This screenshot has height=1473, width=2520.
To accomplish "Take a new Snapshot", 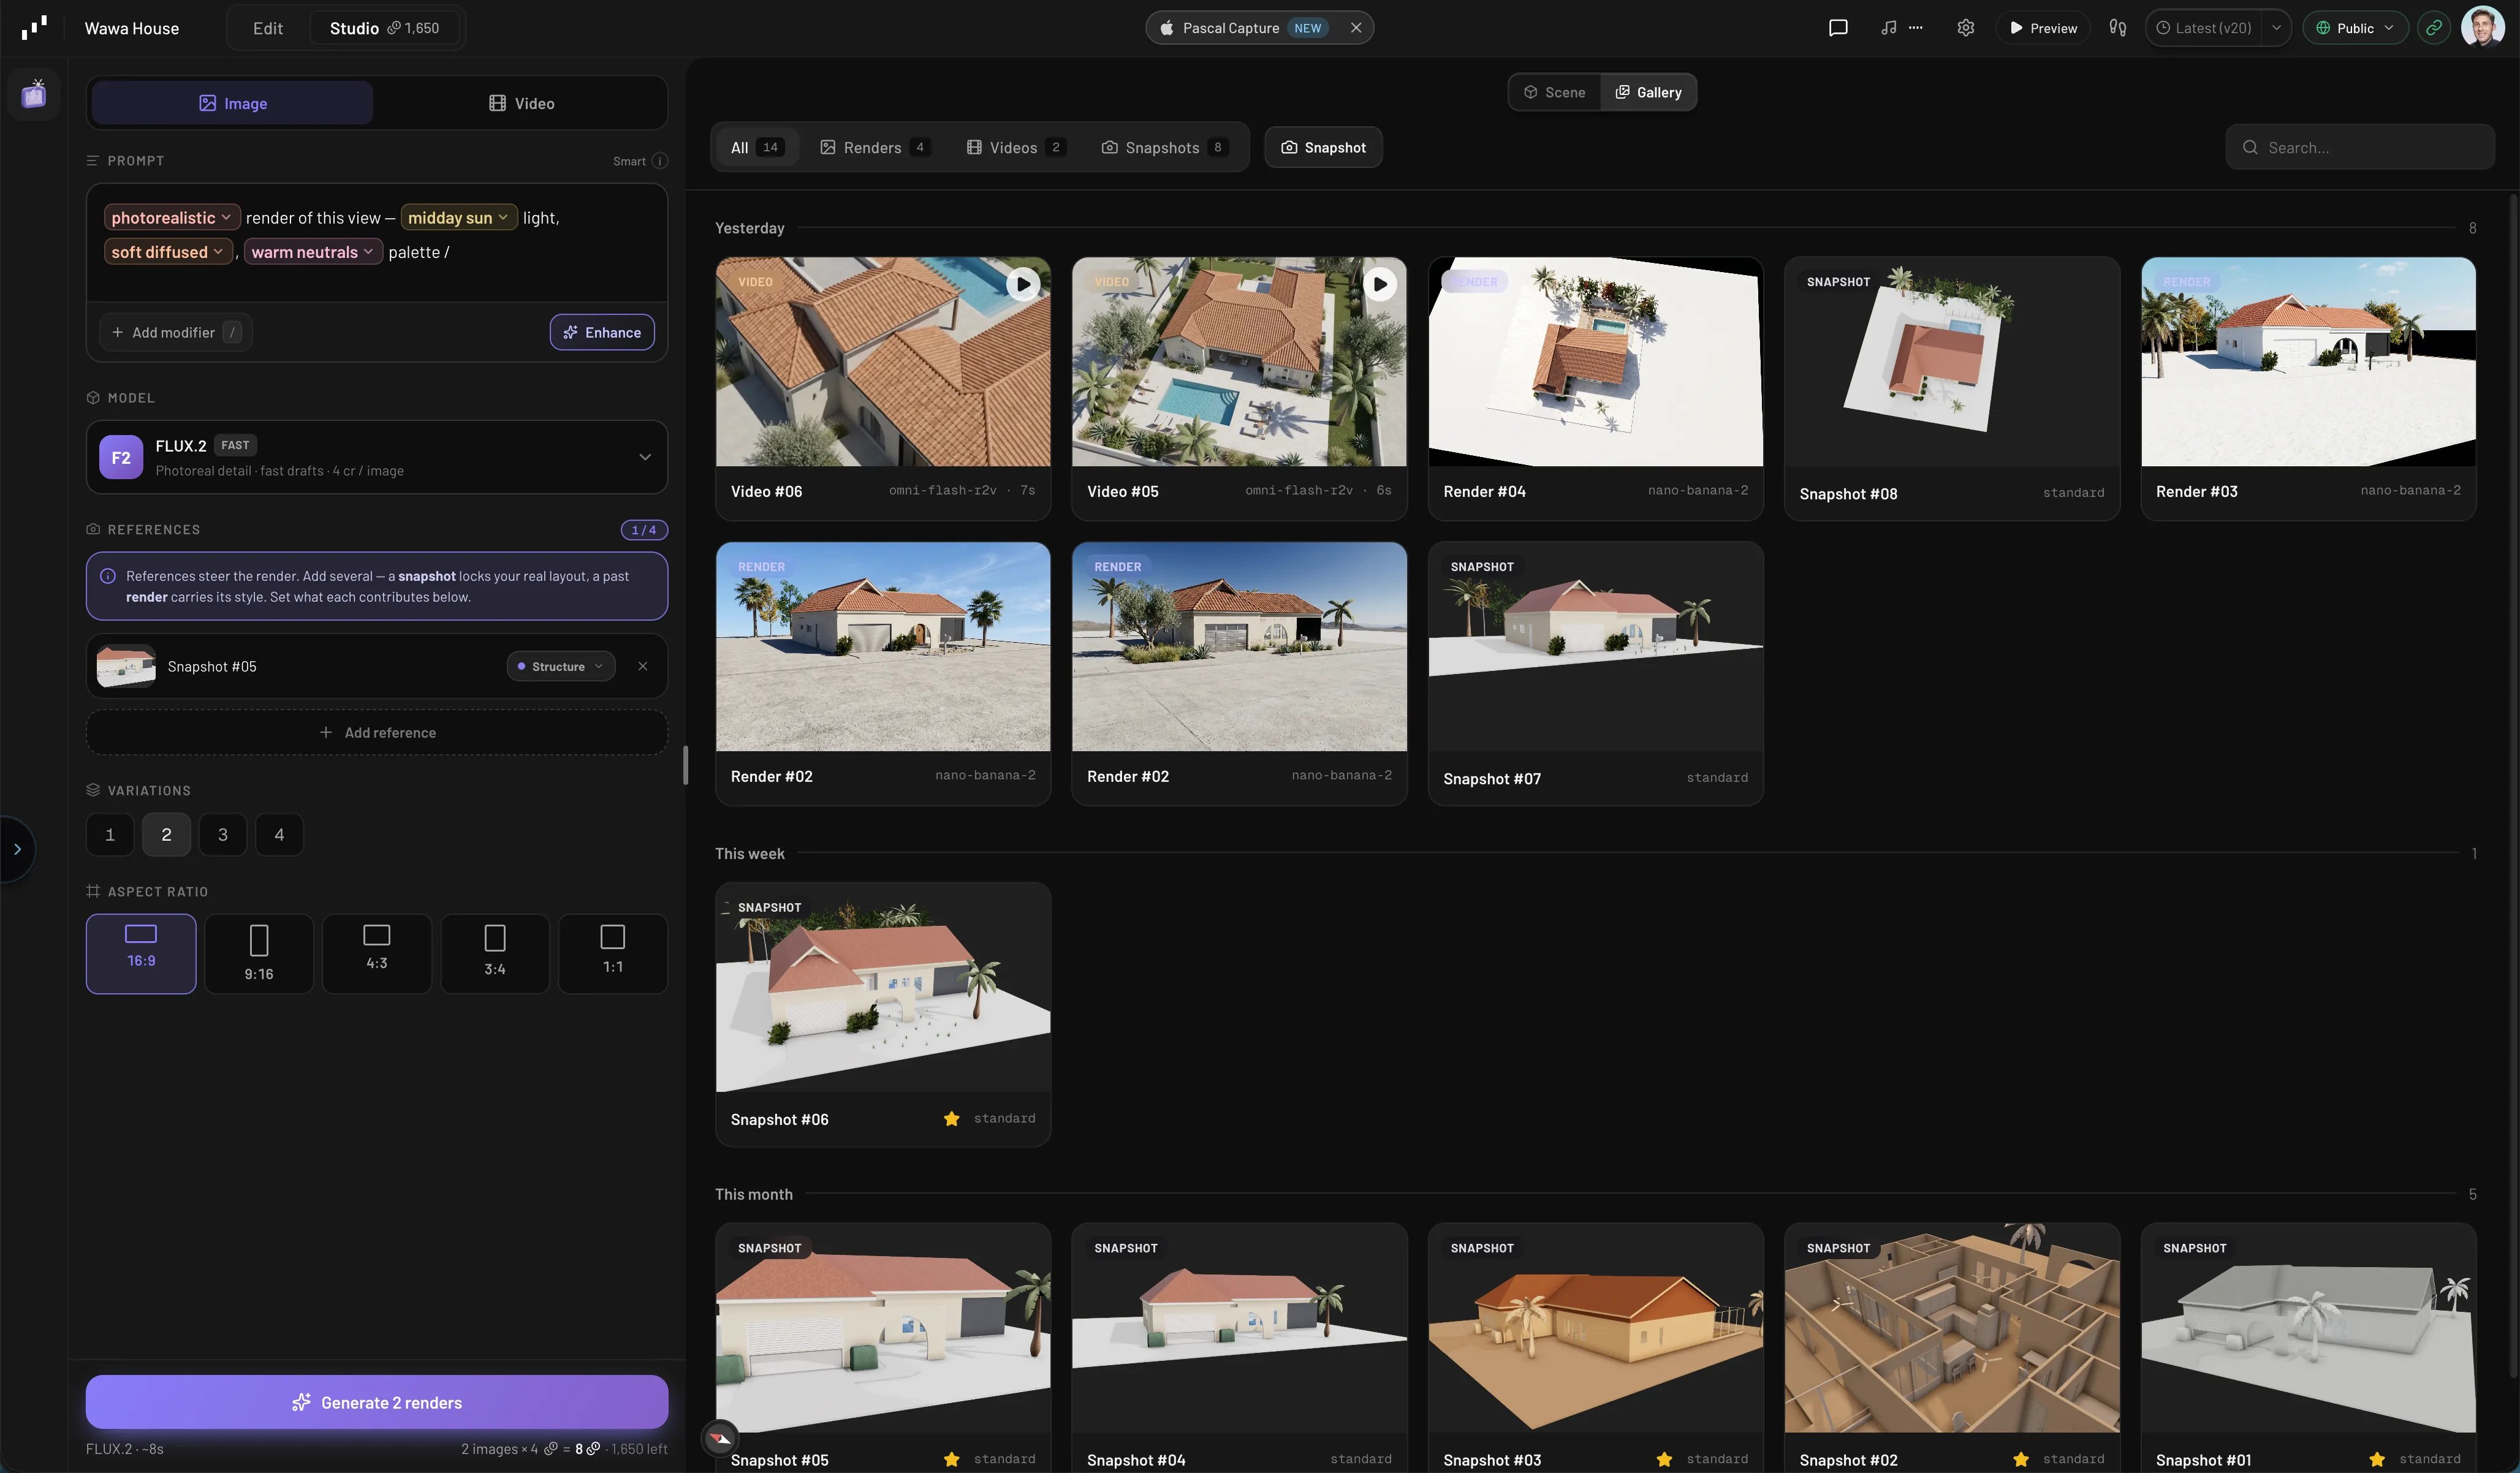I will 1323,148.
